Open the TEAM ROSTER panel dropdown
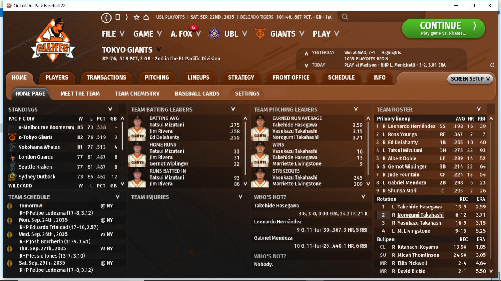The image size is (501, 281). click(479, 109)
